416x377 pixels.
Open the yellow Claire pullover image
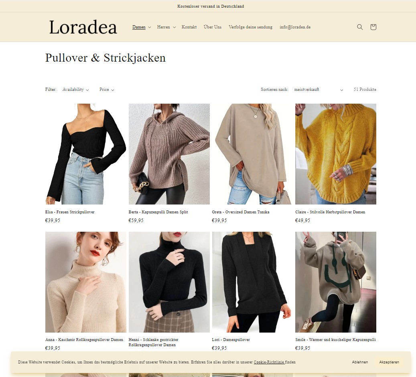click(336, 154)
